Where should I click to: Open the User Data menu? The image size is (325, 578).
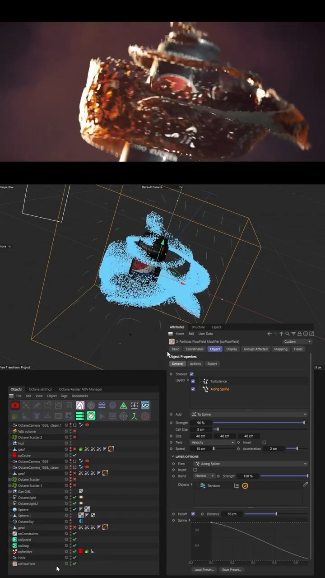205,334
